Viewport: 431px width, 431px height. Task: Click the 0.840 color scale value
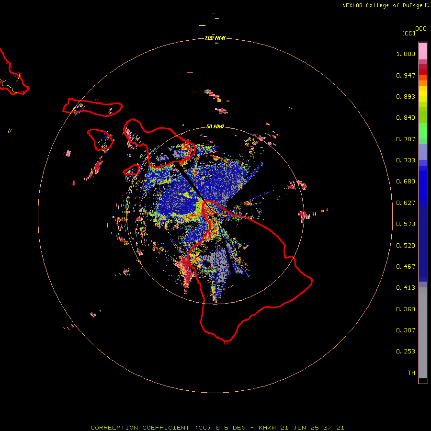point(406,118)
